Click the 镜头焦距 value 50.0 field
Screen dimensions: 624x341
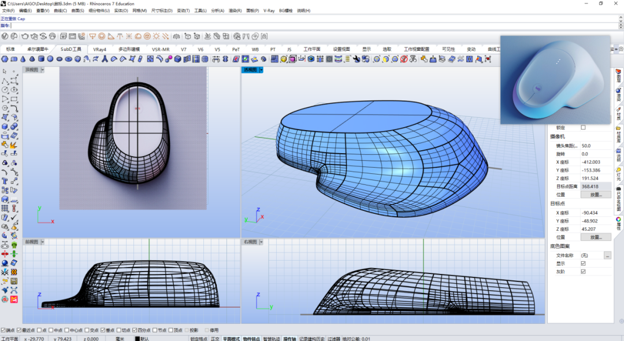point(596,146)
